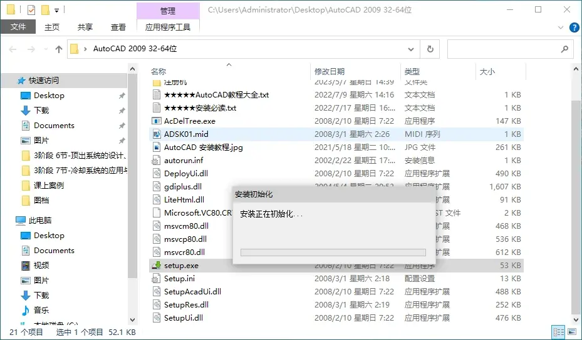Viewport: 582px width, 340px height.
Task: Select the DeployUi.dll file icon
Action: pyautogui.click(x=156, y=173)
